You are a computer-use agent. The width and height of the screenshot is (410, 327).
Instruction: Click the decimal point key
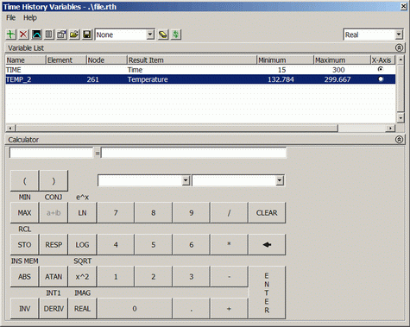[192, 308]
